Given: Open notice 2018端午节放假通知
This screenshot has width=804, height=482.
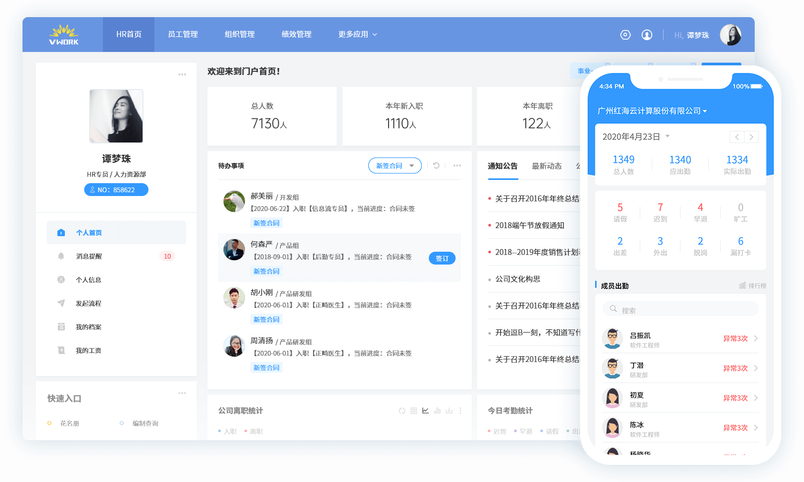Looking at the screenshot, I should 530,225.
